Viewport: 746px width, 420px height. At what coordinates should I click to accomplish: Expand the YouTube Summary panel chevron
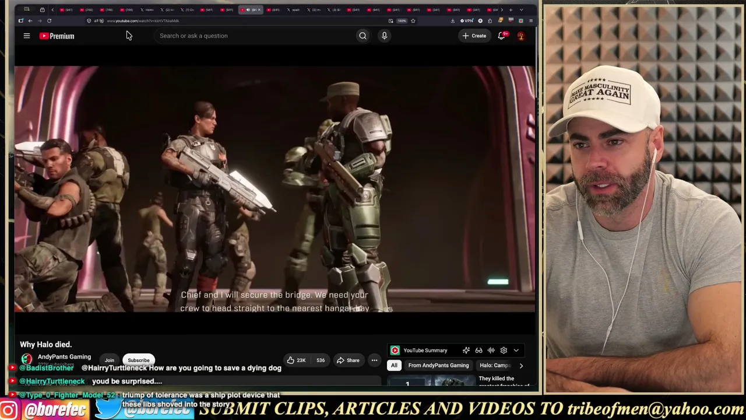coord(516,351)
